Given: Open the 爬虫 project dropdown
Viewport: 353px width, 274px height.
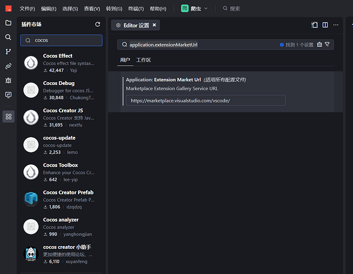Looking at the screenshot, I should coord(194,8).
